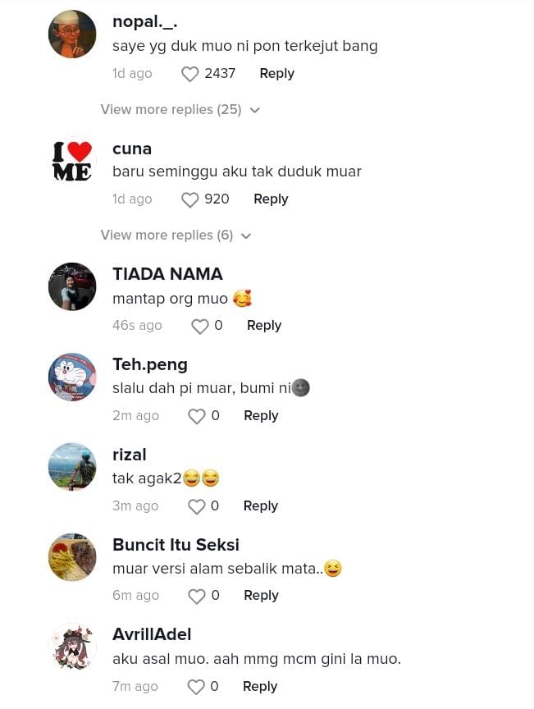This screenshot has height=709, width=534.
Task: Open Buncit Itu Seksi's username link
Action: click(x=176, y=545)
